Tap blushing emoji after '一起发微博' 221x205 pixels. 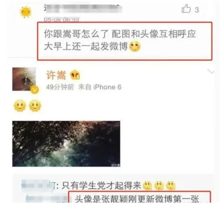point(135,46)
